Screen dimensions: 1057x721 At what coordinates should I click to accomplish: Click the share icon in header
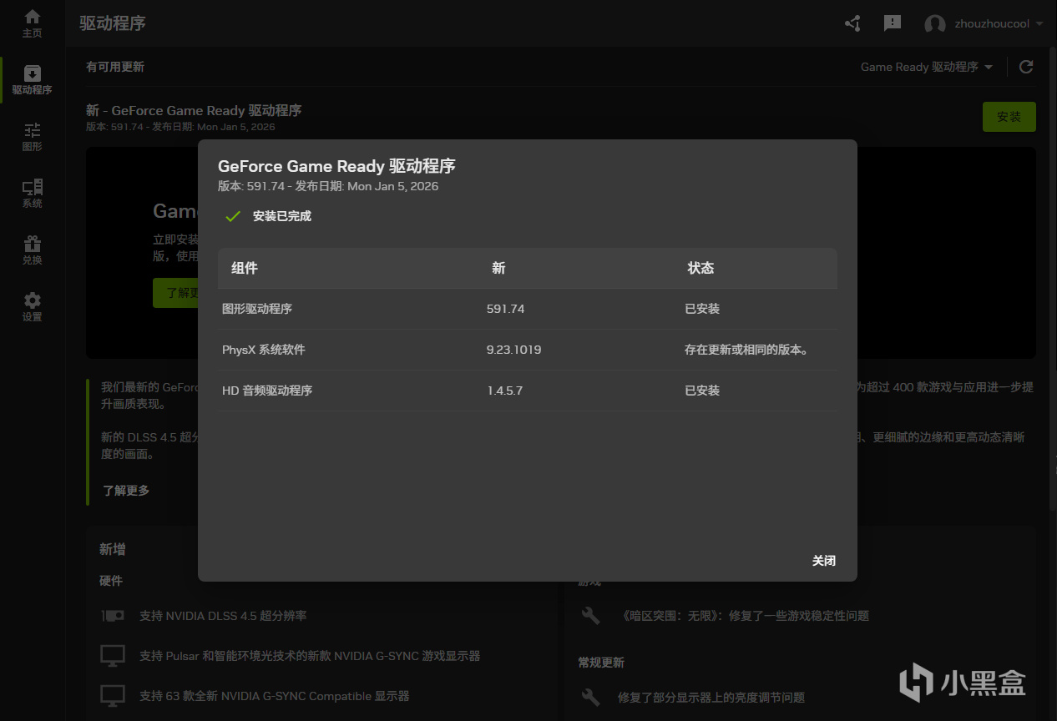852,23
